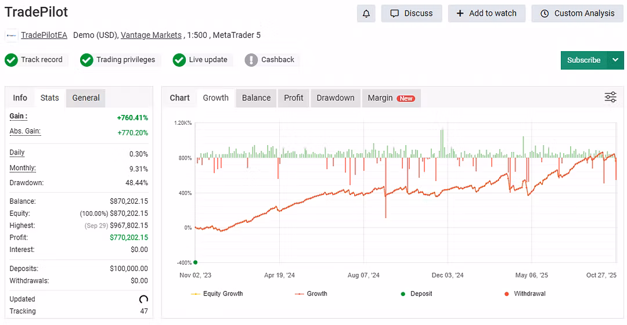Image resolution: width=627 pixels, height=325 pixels.
Task: Open the Vantage Markets broker link
Action: (x=151, y=35)
